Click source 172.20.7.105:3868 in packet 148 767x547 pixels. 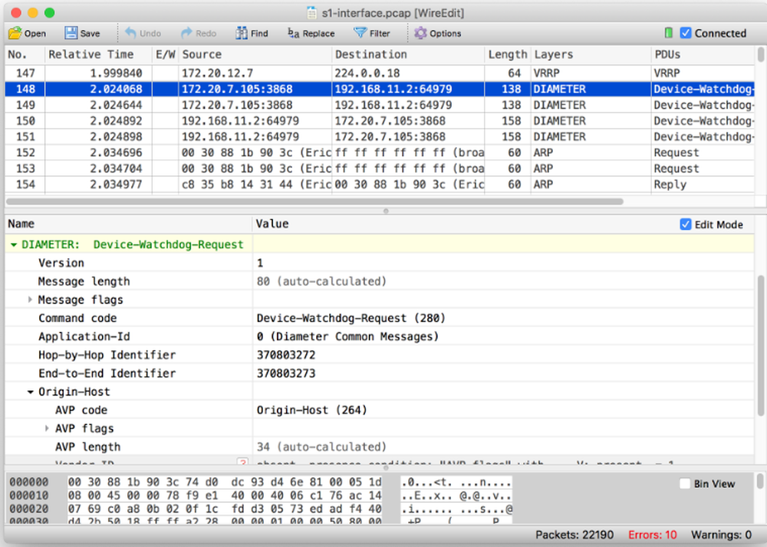(237, 90)
